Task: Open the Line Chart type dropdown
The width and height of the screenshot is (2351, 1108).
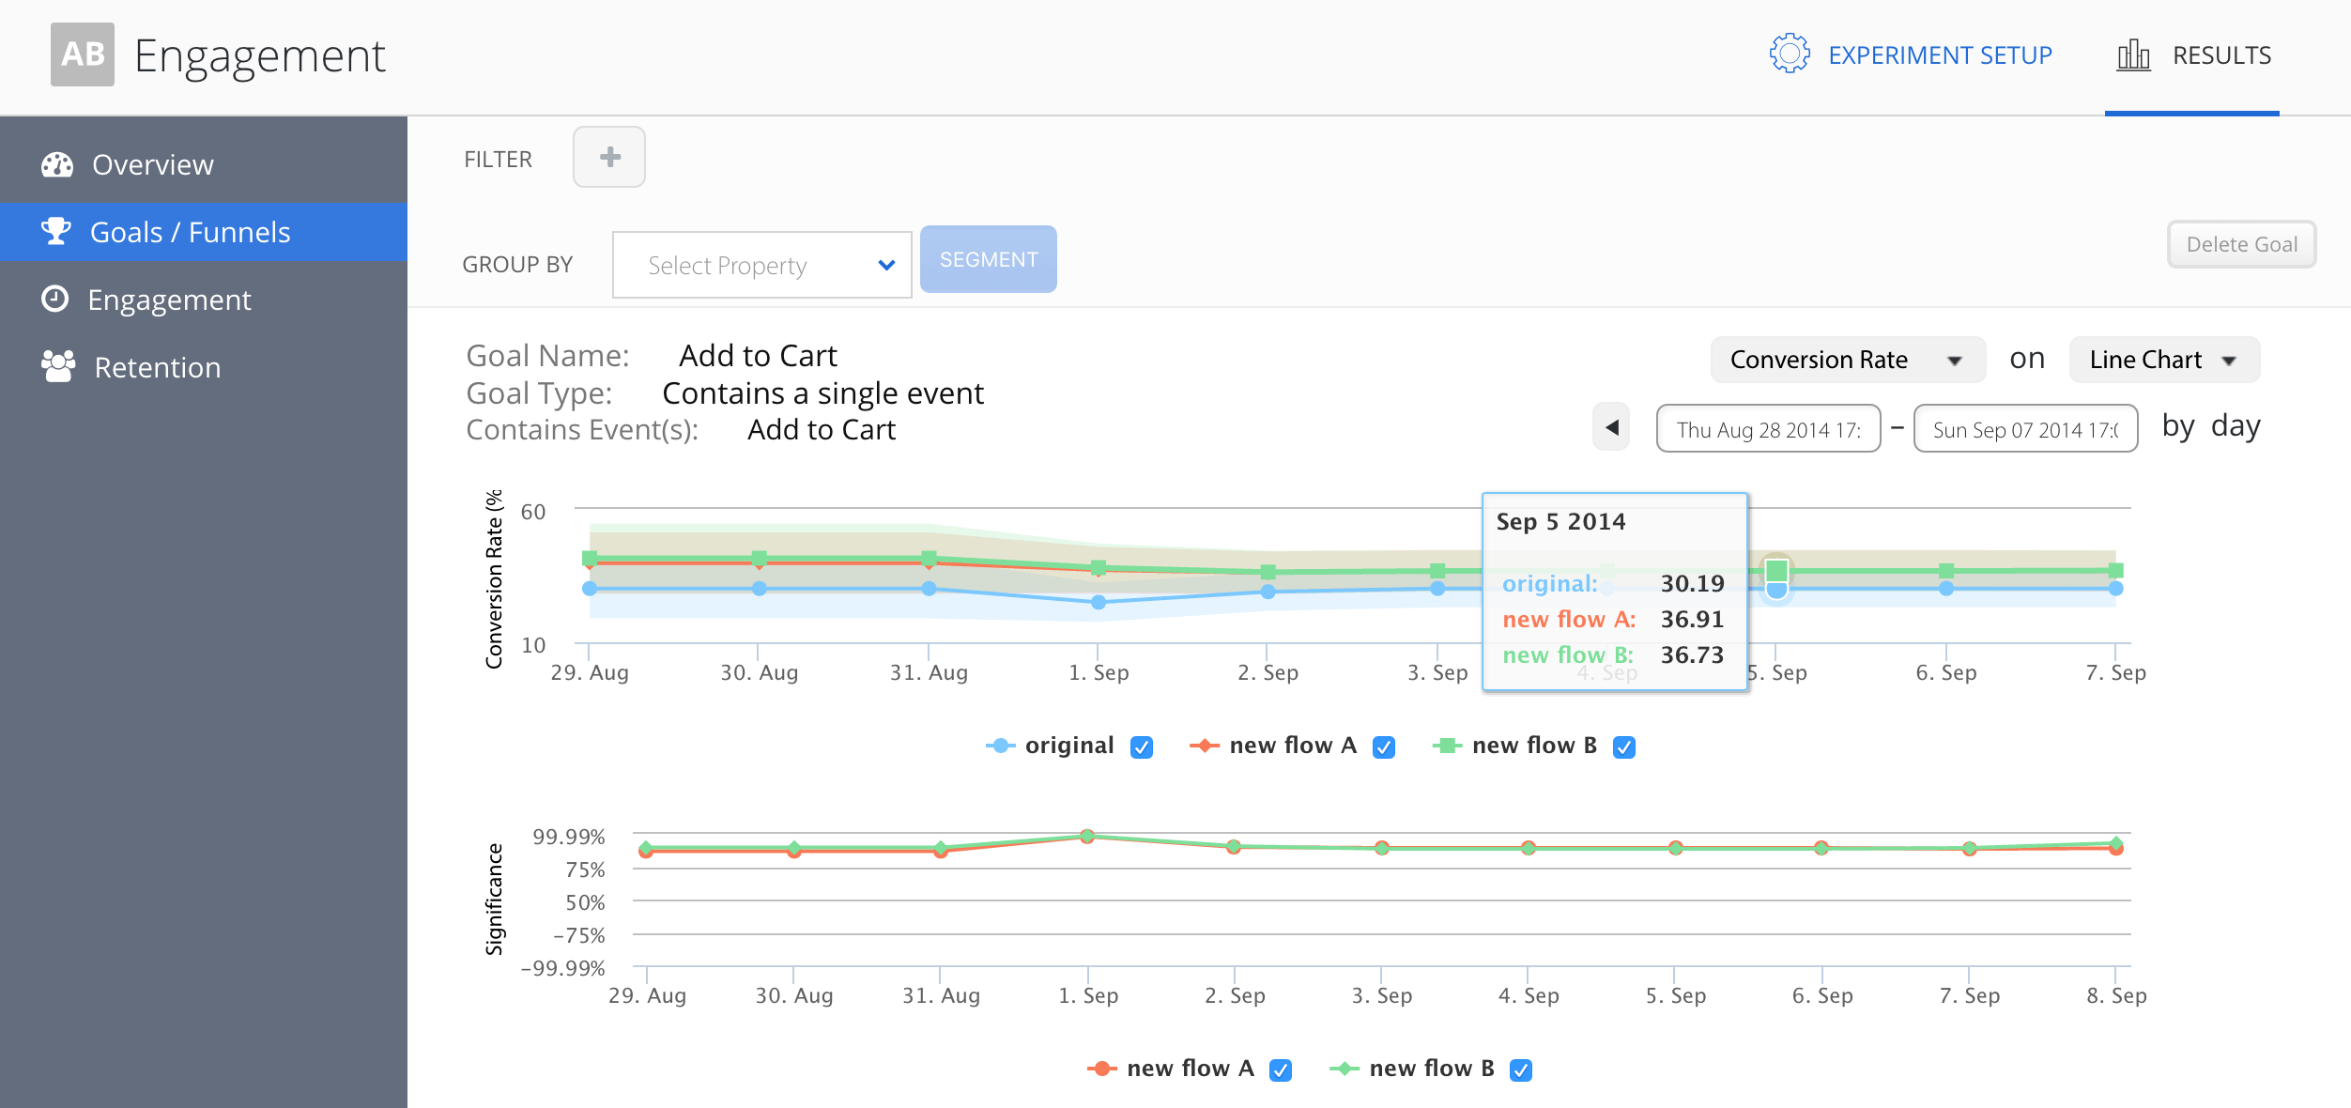Action: 2163,360
